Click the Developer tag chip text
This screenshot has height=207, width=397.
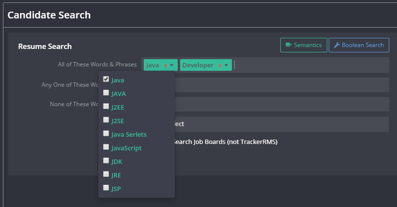pyautogui.click(x=198, y=65)
